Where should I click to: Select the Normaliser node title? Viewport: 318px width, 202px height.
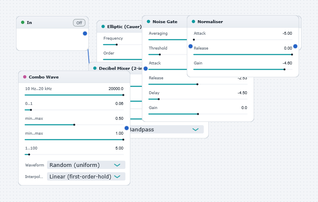click(210, 22)
